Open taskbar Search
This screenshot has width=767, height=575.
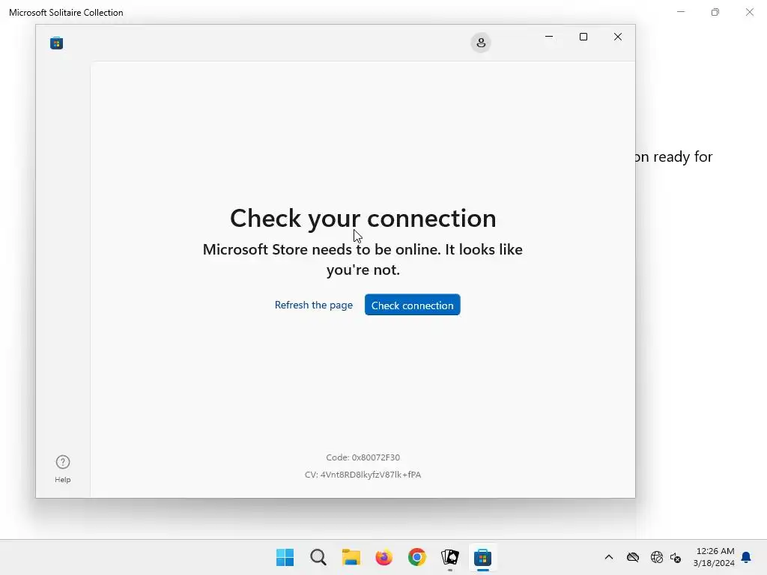[x=318, y=557]
